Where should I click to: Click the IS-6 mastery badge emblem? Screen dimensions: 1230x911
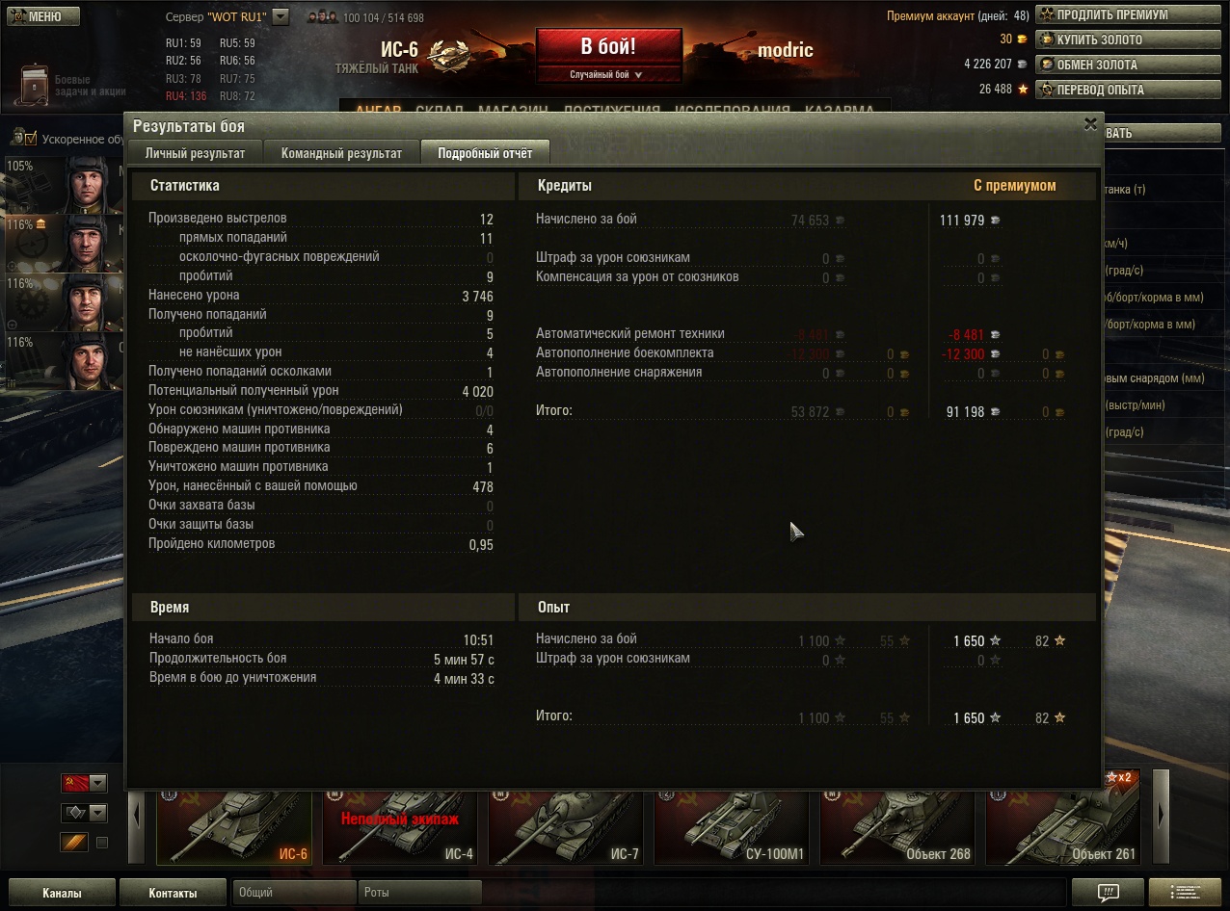click(x=447, y=57)
